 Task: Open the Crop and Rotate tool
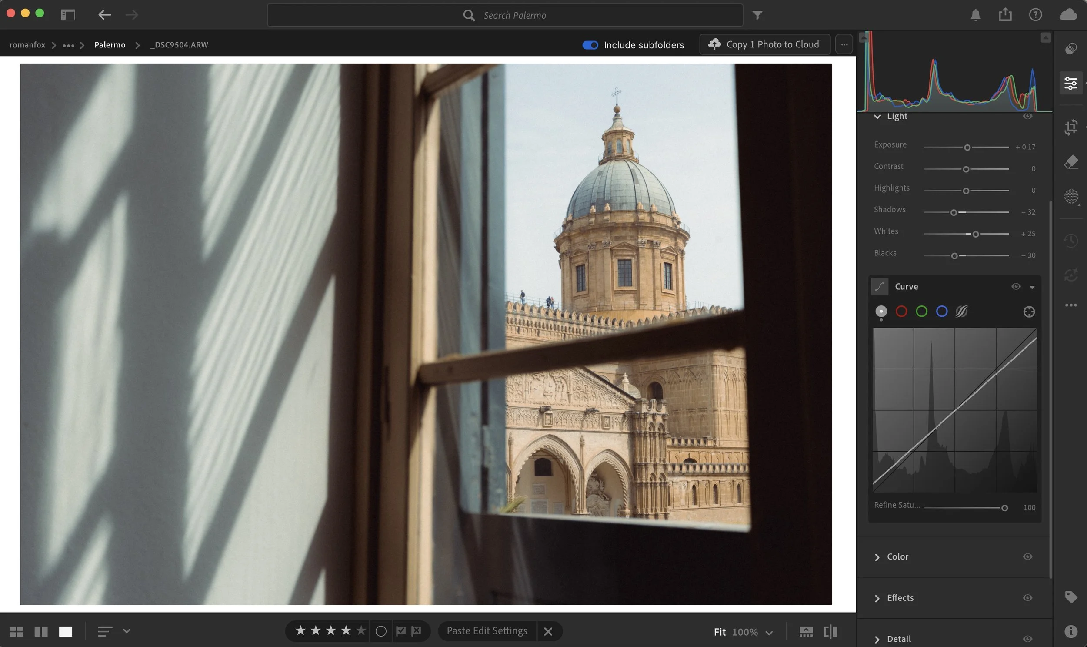[x=1071, y=127]
